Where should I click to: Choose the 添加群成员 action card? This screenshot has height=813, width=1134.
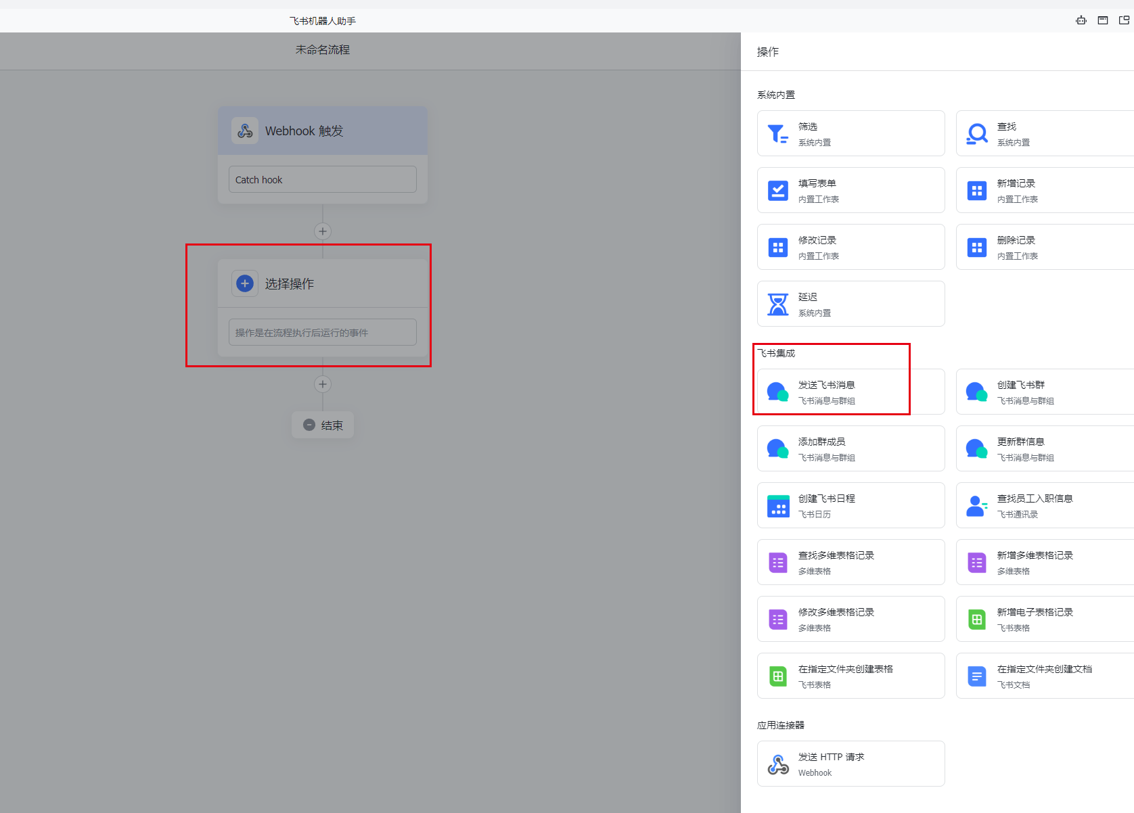click(851, 448)
